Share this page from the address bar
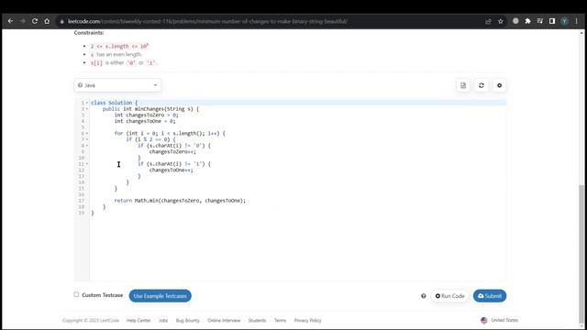 (x=488, y=21)
